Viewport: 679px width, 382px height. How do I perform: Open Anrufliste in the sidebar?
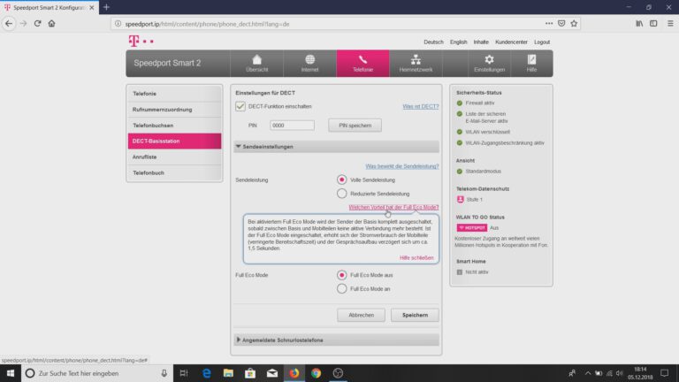(x=174, y=157)
